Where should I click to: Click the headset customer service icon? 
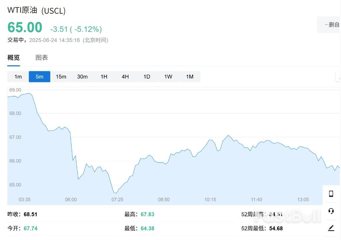click(x=331, y=211)
